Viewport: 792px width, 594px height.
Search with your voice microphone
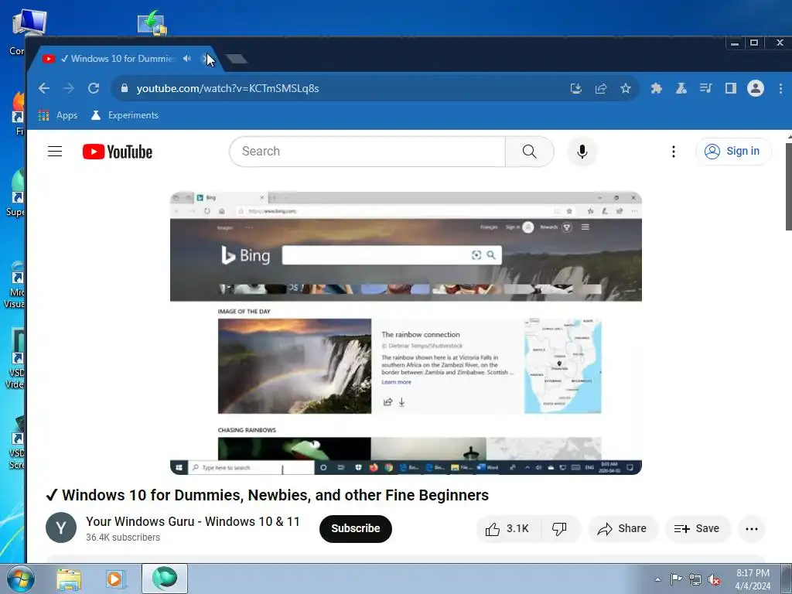tap(582, 152)
